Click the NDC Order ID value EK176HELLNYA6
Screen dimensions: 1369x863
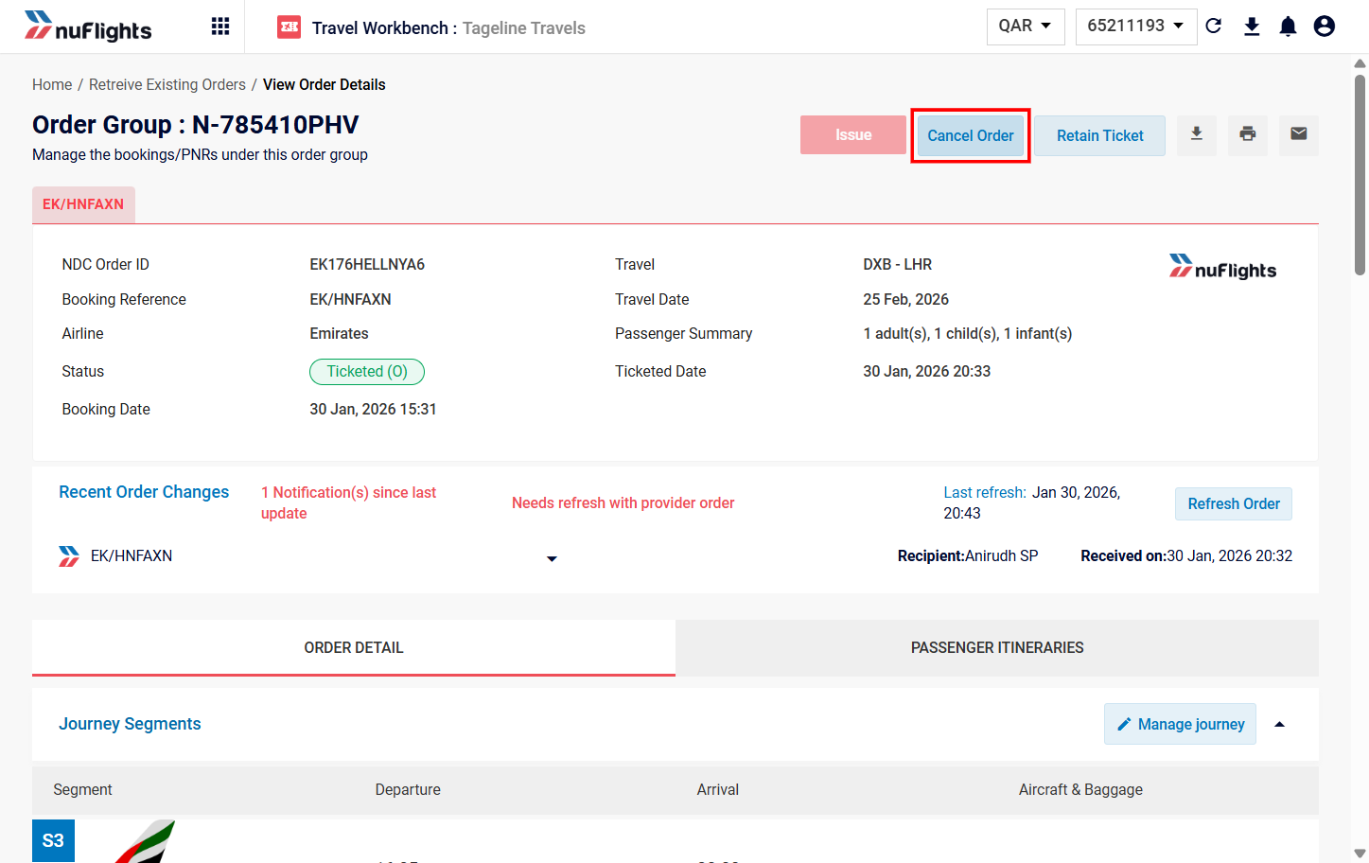367,265
